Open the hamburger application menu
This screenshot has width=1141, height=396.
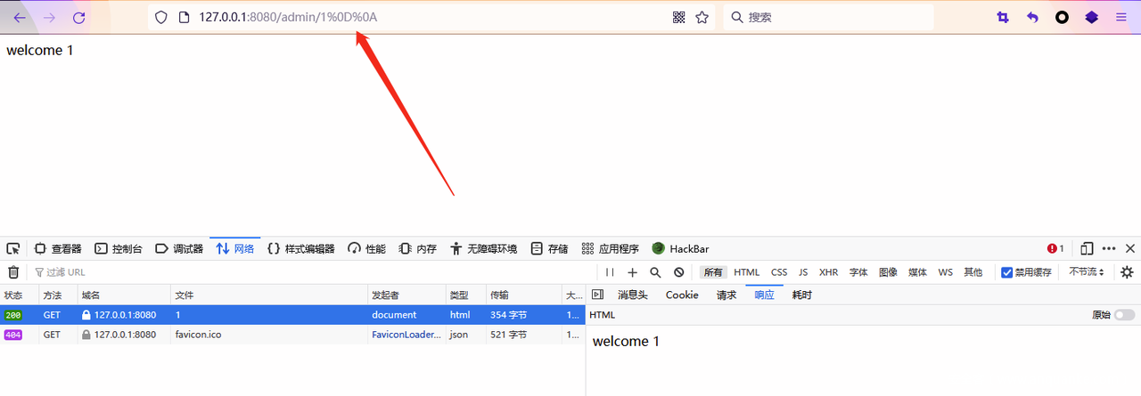1121,17
